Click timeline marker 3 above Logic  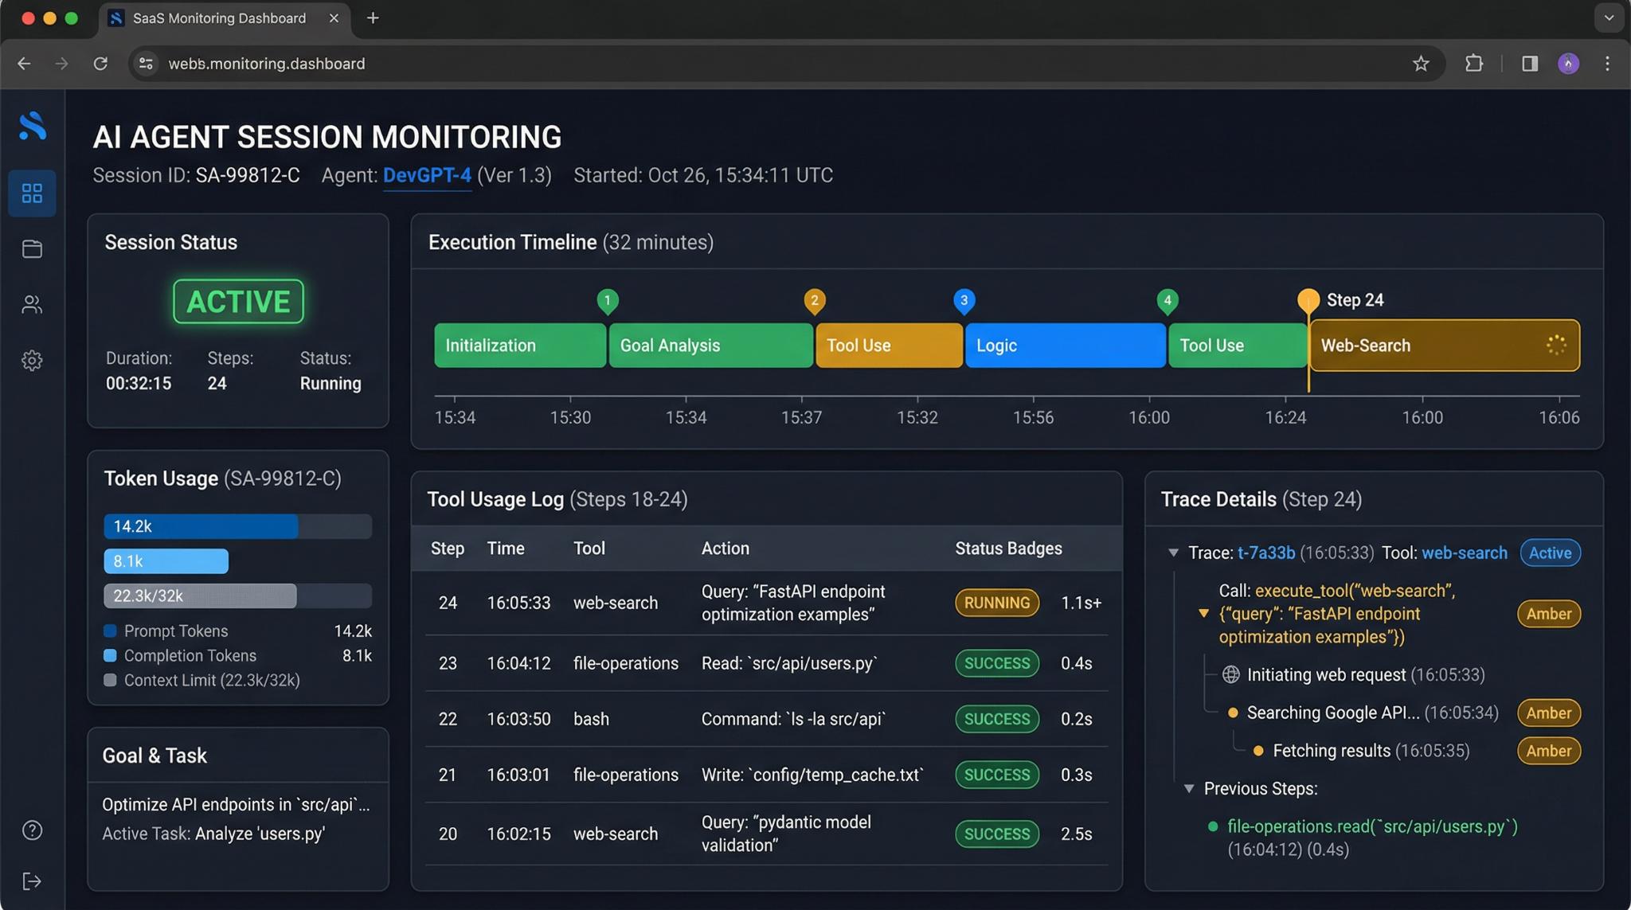click(x=964, y=301)
